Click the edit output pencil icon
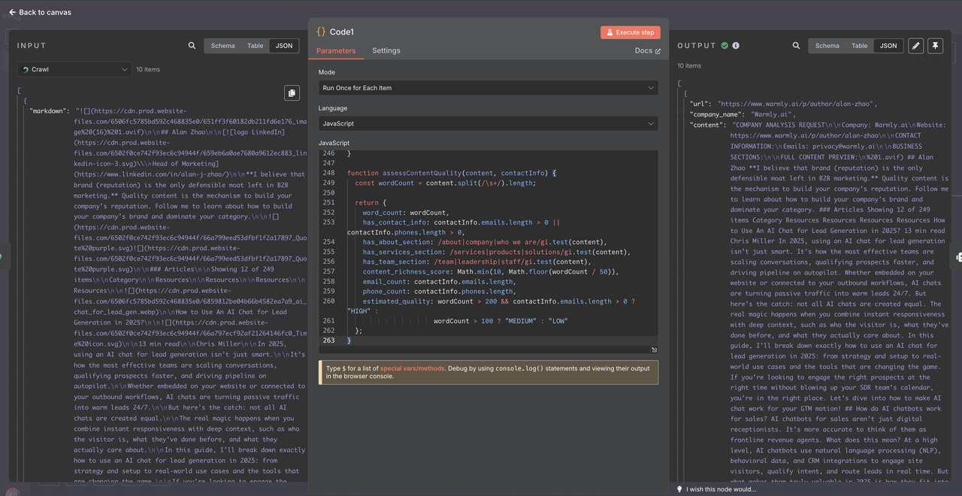 pyautogui.click(x=915, y=46)
